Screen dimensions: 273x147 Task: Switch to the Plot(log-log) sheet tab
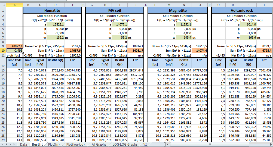(75, 144)
